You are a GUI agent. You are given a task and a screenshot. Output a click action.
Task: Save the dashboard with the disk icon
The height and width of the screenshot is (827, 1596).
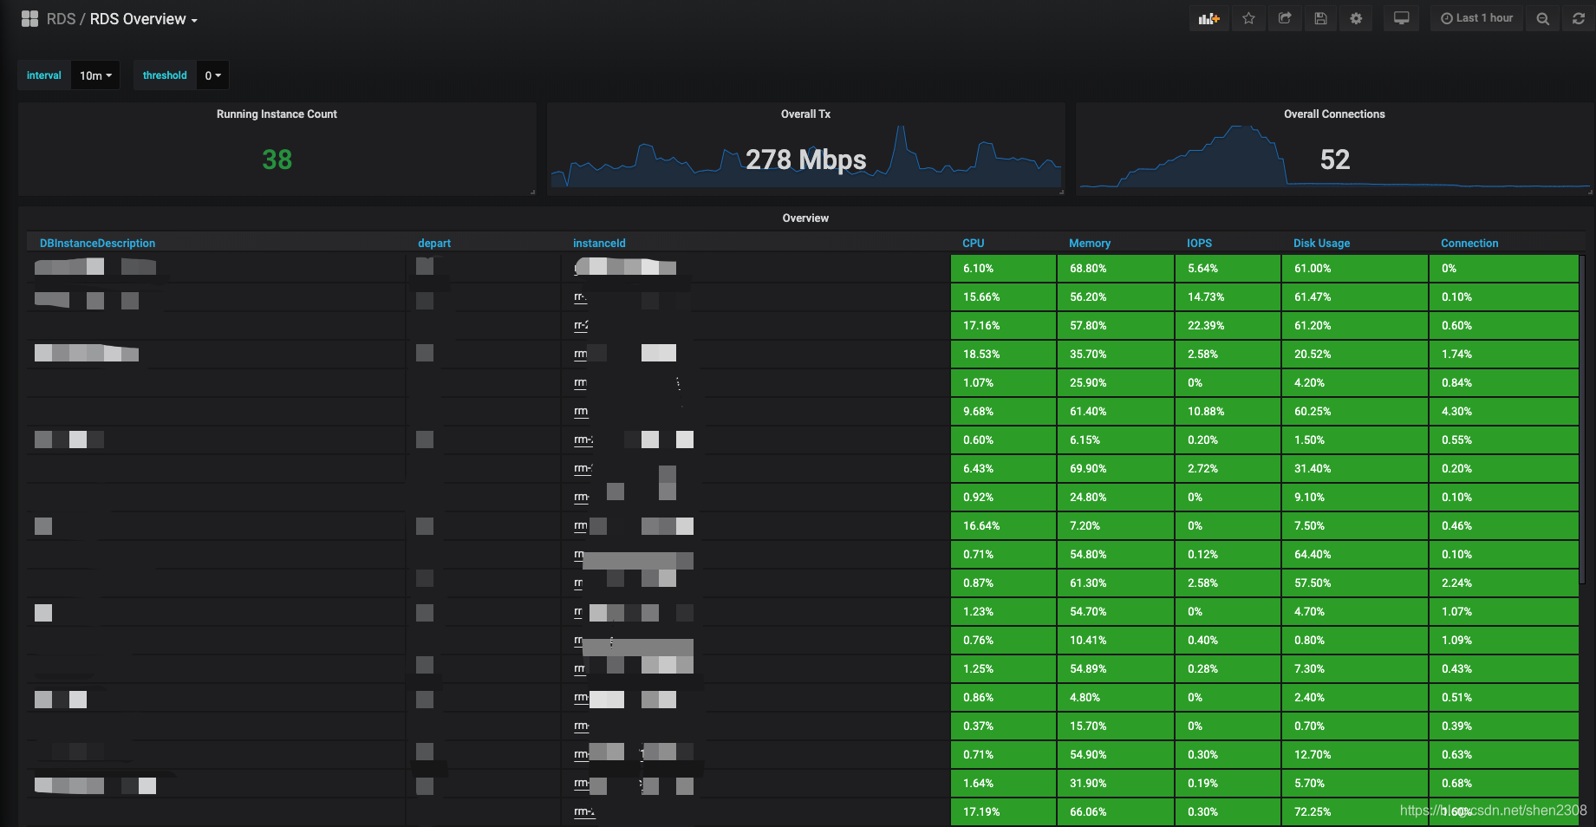tap(1320, 18)
